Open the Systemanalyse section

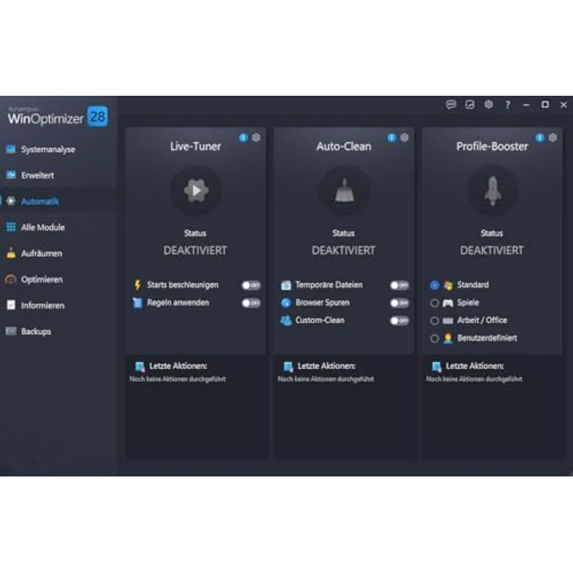58,149
